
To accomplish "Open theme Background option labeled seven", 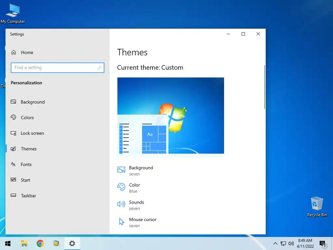I will click(141, 171).
